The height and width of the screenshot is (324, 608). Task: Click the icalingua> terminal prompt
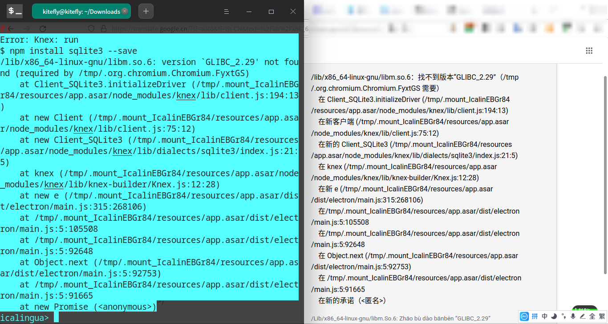coord(24,318)
